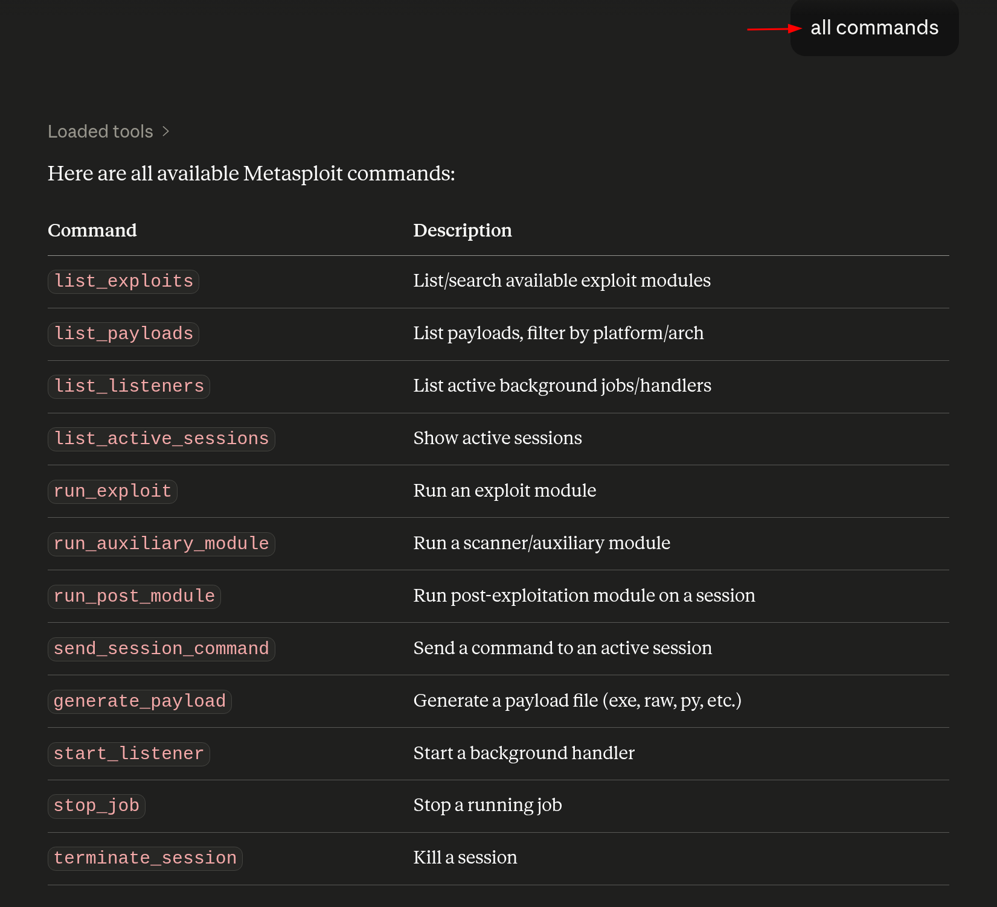Click "Start a background handler" description
997x907 pixels.
click(x=524, y=753)
